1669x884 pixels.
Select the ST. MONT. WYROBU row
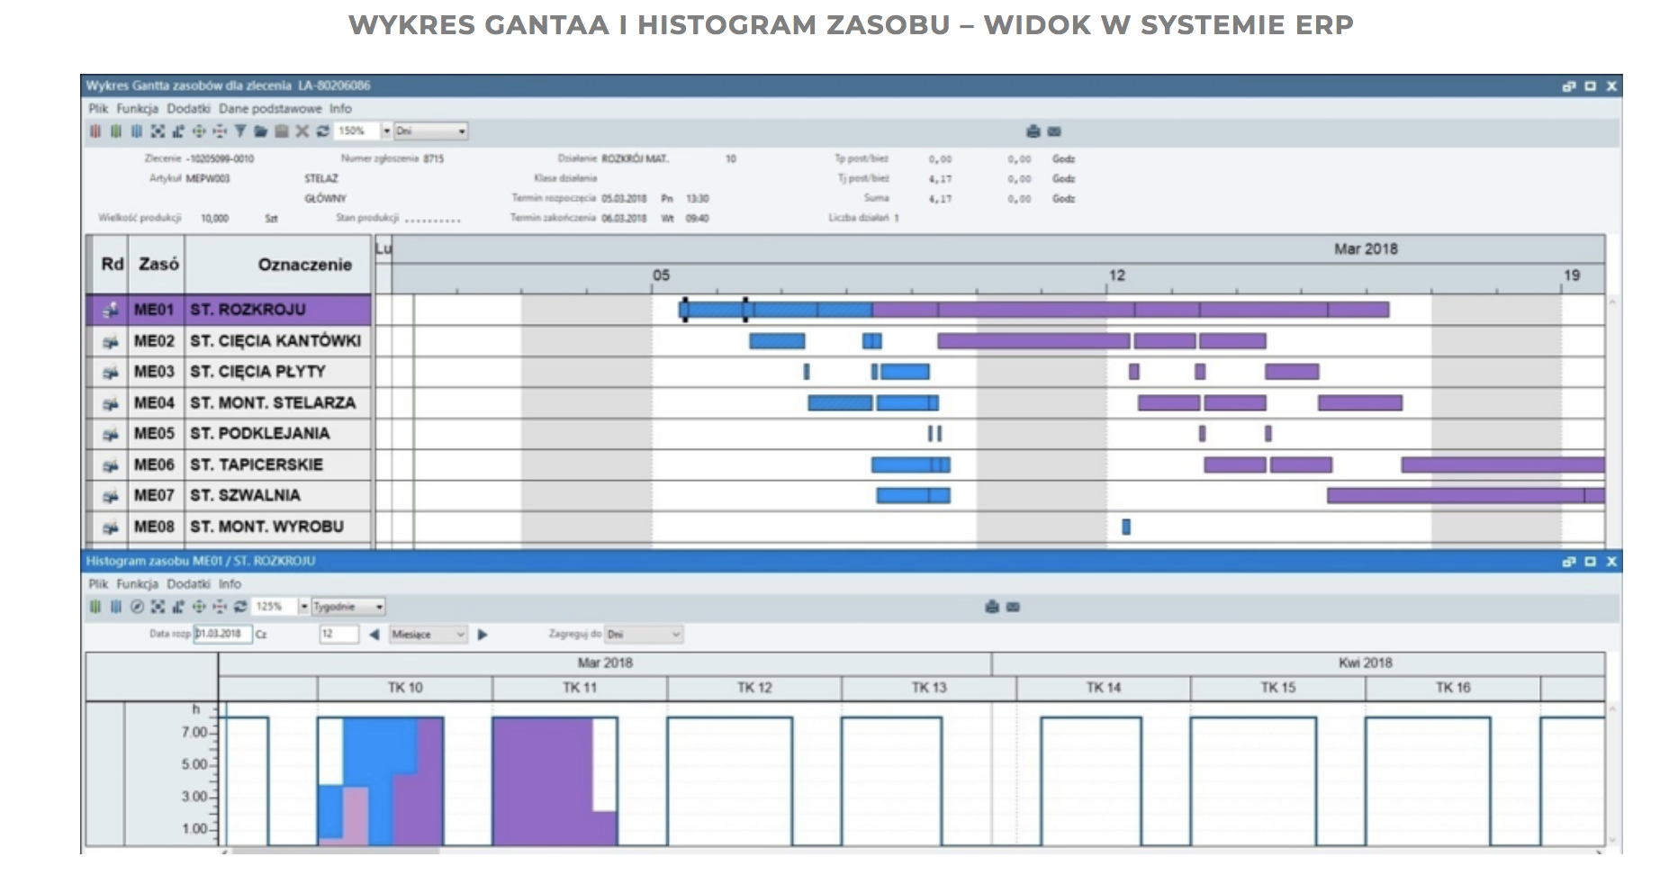pos(230,527)
